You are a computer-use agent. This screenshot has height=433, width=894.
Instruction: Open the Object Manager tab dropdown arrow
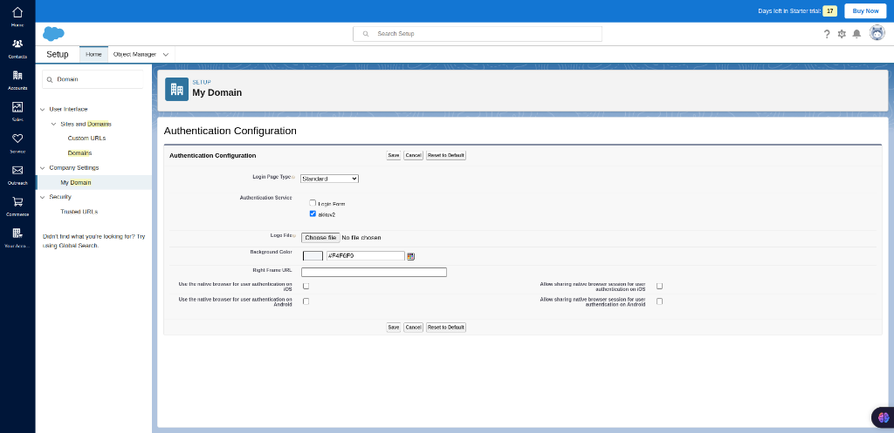click(165, 55)
